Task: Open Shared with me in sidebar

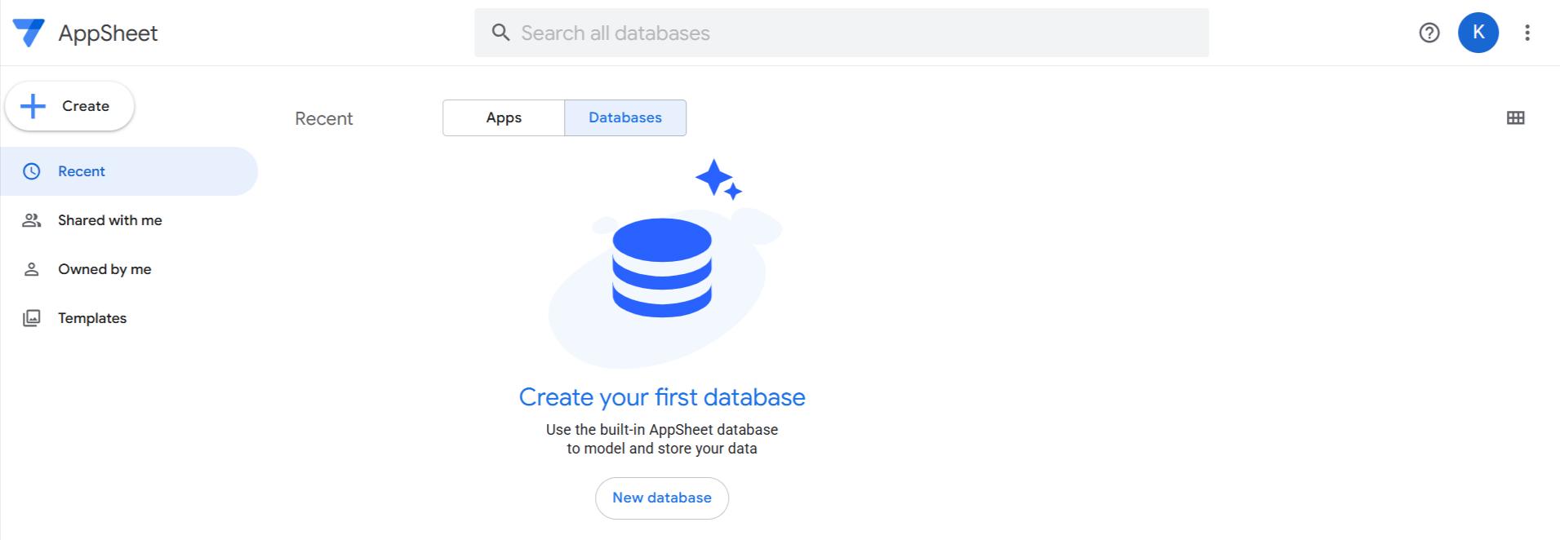Action: [x=129, y=220]
